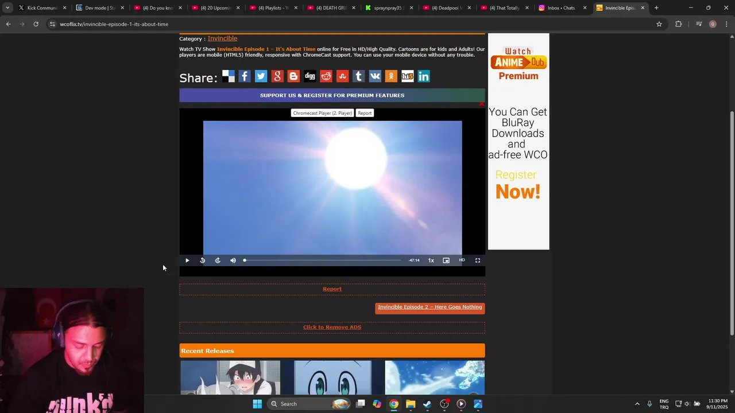735x413 pixels.
Task: Share via the hi5 icon
Action: [408, 76]
